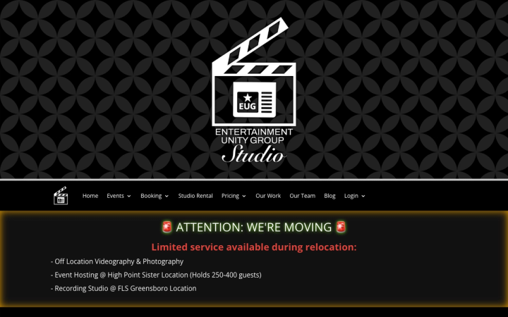Open the Blog page
Viewport: 508px width, 317px height.
point(329,196)
